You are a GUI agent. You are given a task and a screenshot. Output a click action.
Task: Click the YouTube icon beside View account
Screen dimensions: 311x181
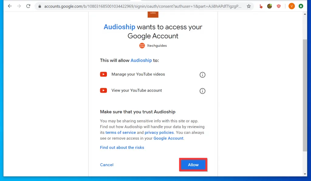point(103,90)
